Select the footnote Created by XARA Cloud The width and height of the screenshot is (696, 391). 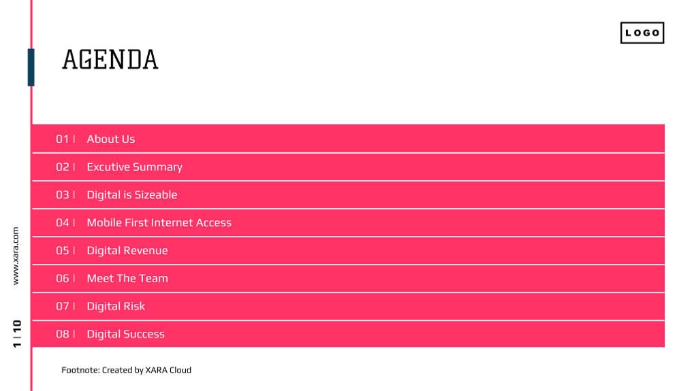click(x=126, y=370)
